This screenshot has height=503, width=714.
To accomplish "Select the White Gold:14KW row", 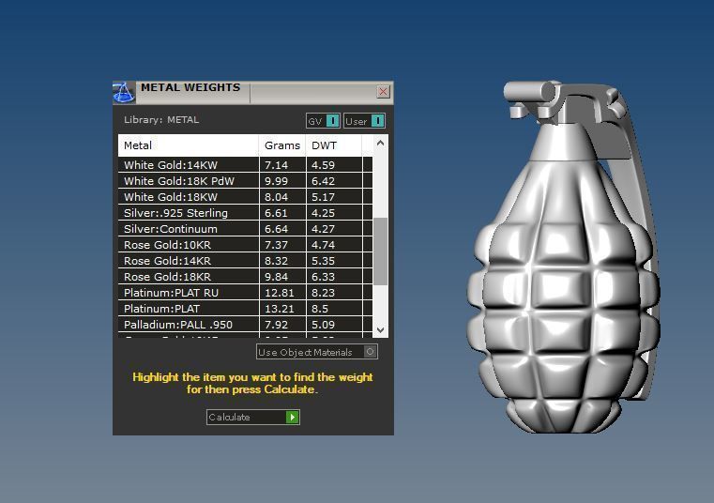I will pos(245,165).
